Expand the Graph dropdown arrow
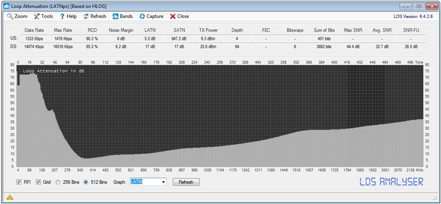Viewport: 441px width, 204px height. [x=163, y=182]
